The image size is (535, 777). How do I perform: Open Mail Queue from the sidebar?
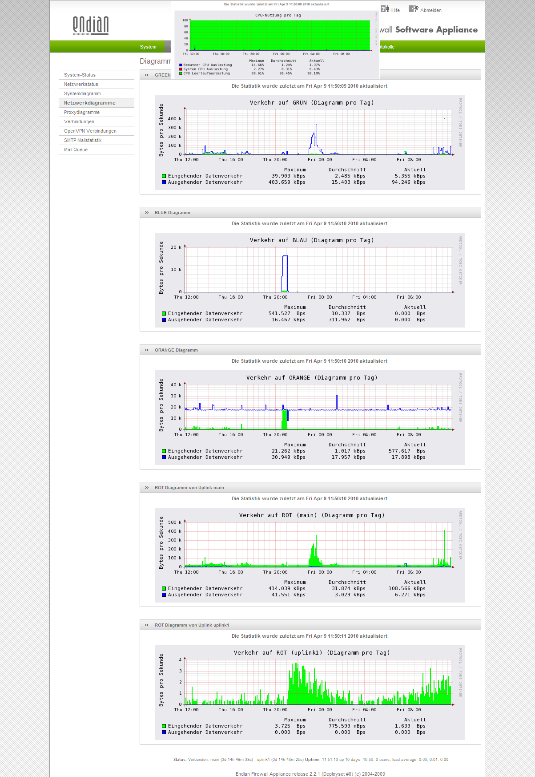pos(76,150)
